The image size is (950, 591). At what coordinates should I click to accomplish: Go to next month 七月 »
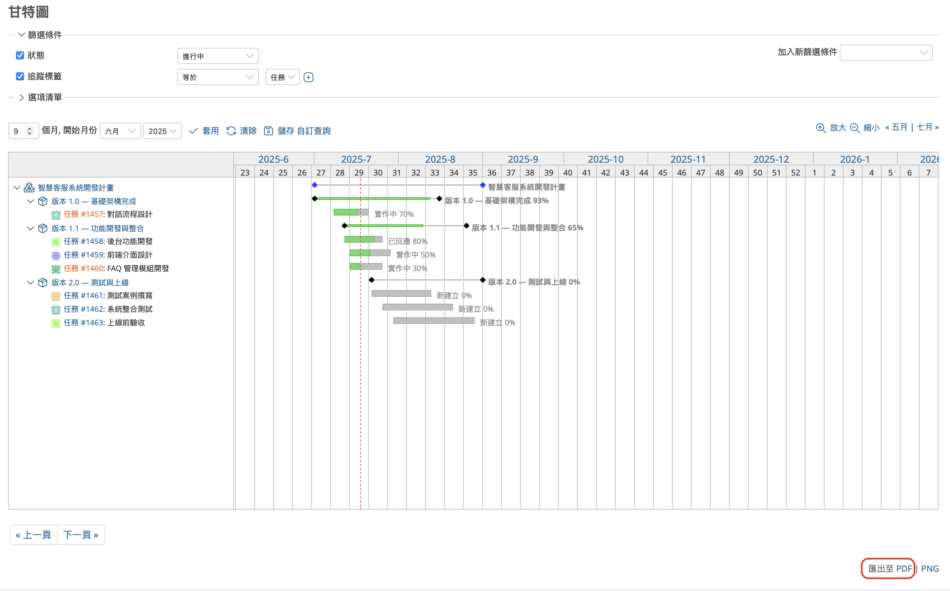927,127
